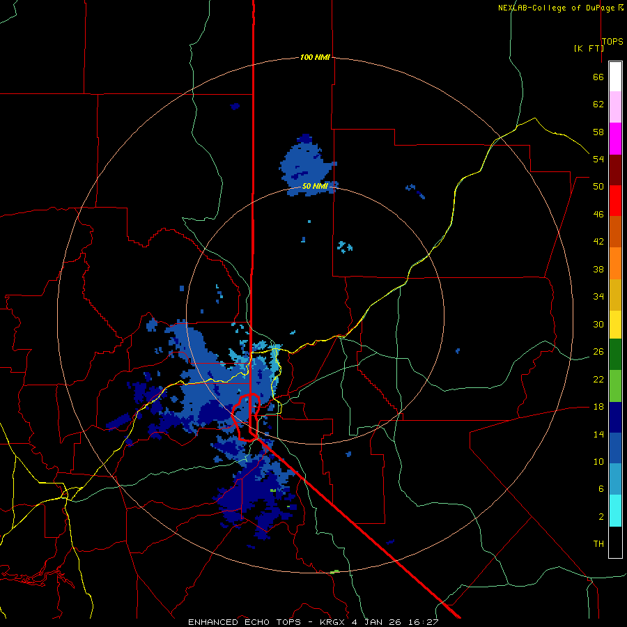Click the legend value 50
The image size is (627, 627).
tap(598, 187)
